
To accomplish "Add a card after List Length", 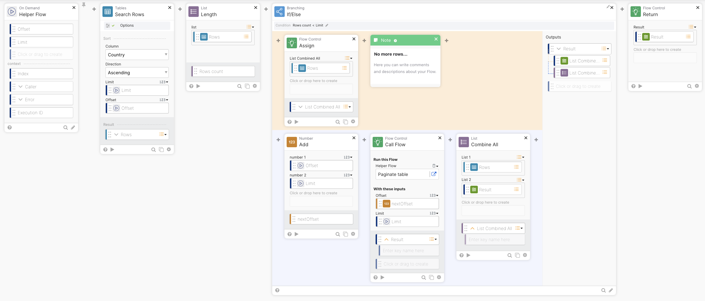I will [x=266, y=9].
